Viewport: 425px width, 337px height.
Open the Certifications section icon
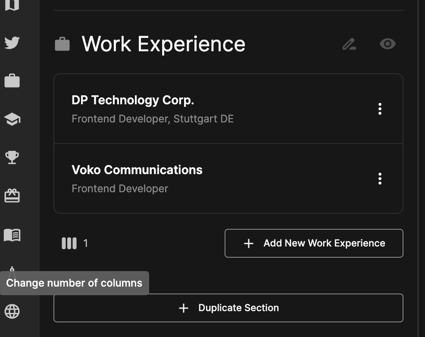pos(12,195)
